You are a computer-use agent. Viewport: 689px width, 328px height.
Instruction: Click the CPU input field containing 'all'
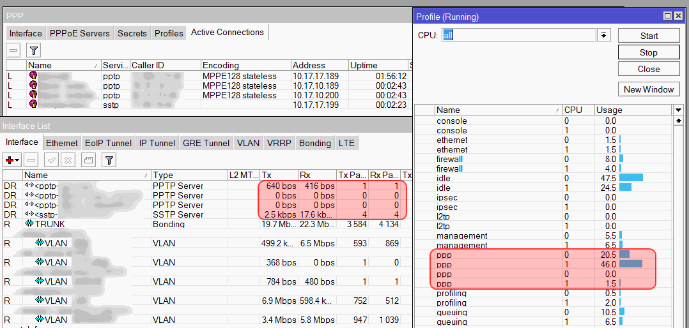click(x=518, y=35)
